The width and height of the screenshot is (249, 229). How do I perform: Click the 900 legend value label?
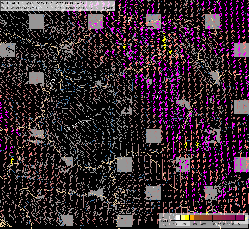pyautogui.click(x=212, y=224)
